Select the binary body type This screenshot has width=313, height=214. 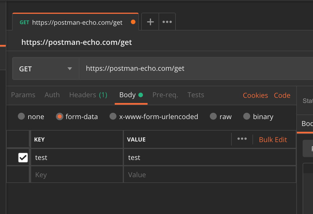258,116
